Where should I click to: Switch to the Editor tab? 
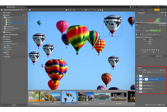tap(156, 9)
